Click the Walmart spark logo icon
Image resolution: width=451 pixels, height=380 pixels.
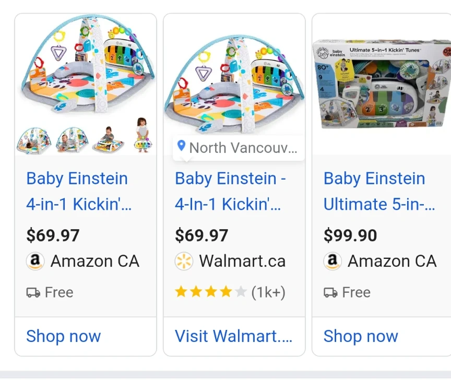[x=184, y=261]
